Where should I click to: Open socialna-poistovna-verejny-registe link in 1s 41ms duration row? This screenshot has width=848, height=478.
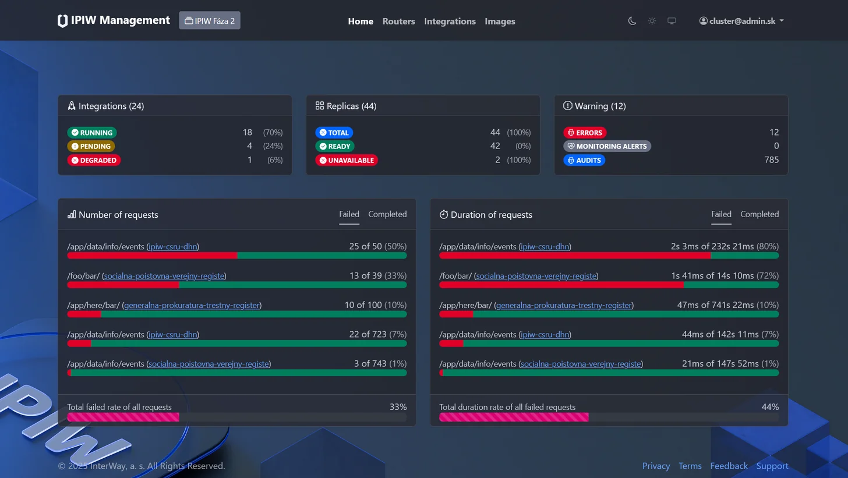tap(536, 276)
